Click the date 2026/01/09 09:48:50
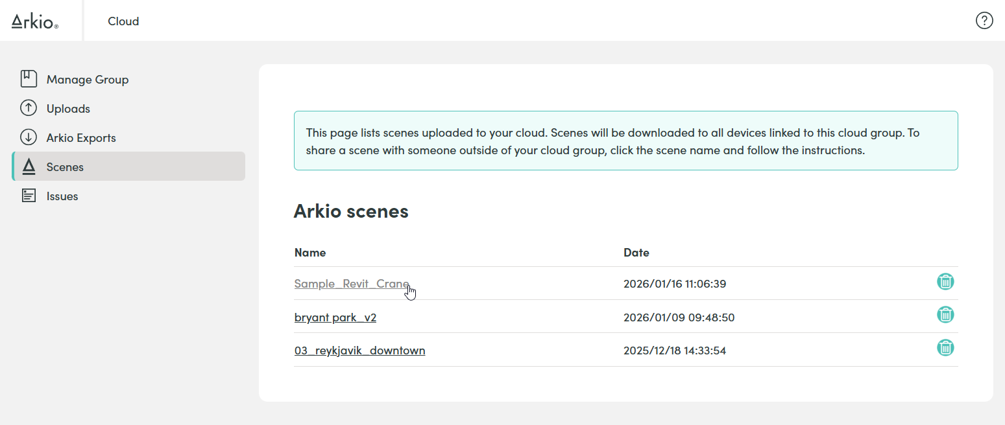 pyautogui.click(x=679, y=317)
